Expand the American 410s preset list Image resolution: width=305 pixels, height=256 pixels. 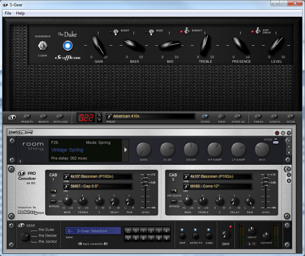coord(109,116)
